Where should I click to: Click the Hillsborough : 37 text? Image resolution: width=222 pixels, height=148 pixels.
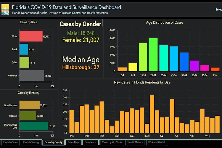pos(81,67)
